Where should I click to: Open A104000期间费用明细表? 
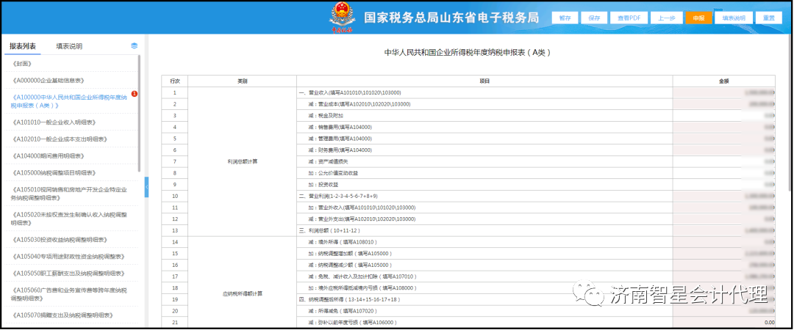(x=47, y=155)
